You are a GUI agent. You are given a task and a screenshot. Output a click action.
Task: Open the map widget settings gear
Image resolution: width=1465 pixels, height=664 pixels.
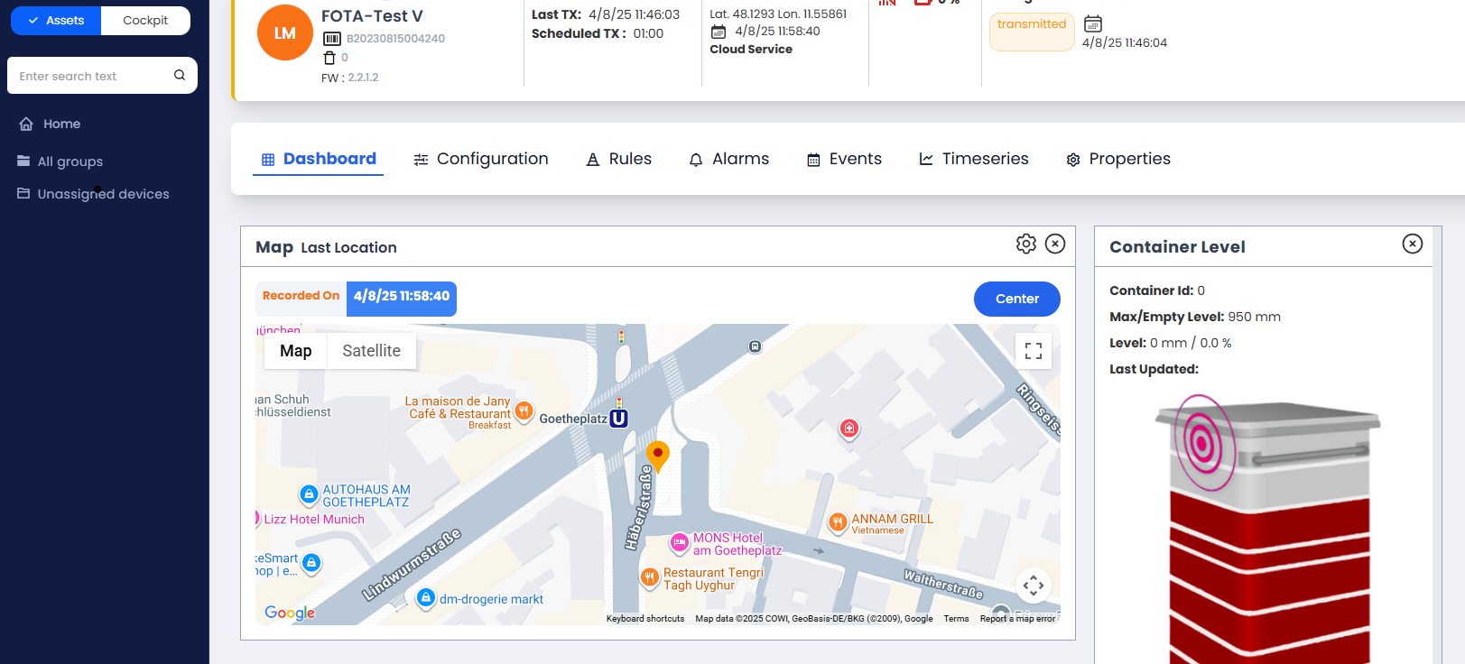coord(1025,244)
